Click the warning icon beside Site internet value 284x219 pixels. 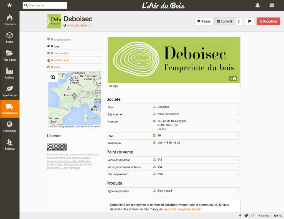coord(154,114)
